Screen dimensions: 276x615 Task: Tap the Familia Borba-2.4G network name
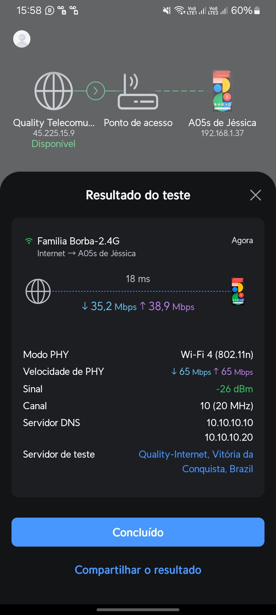click(x=78, y=241)
